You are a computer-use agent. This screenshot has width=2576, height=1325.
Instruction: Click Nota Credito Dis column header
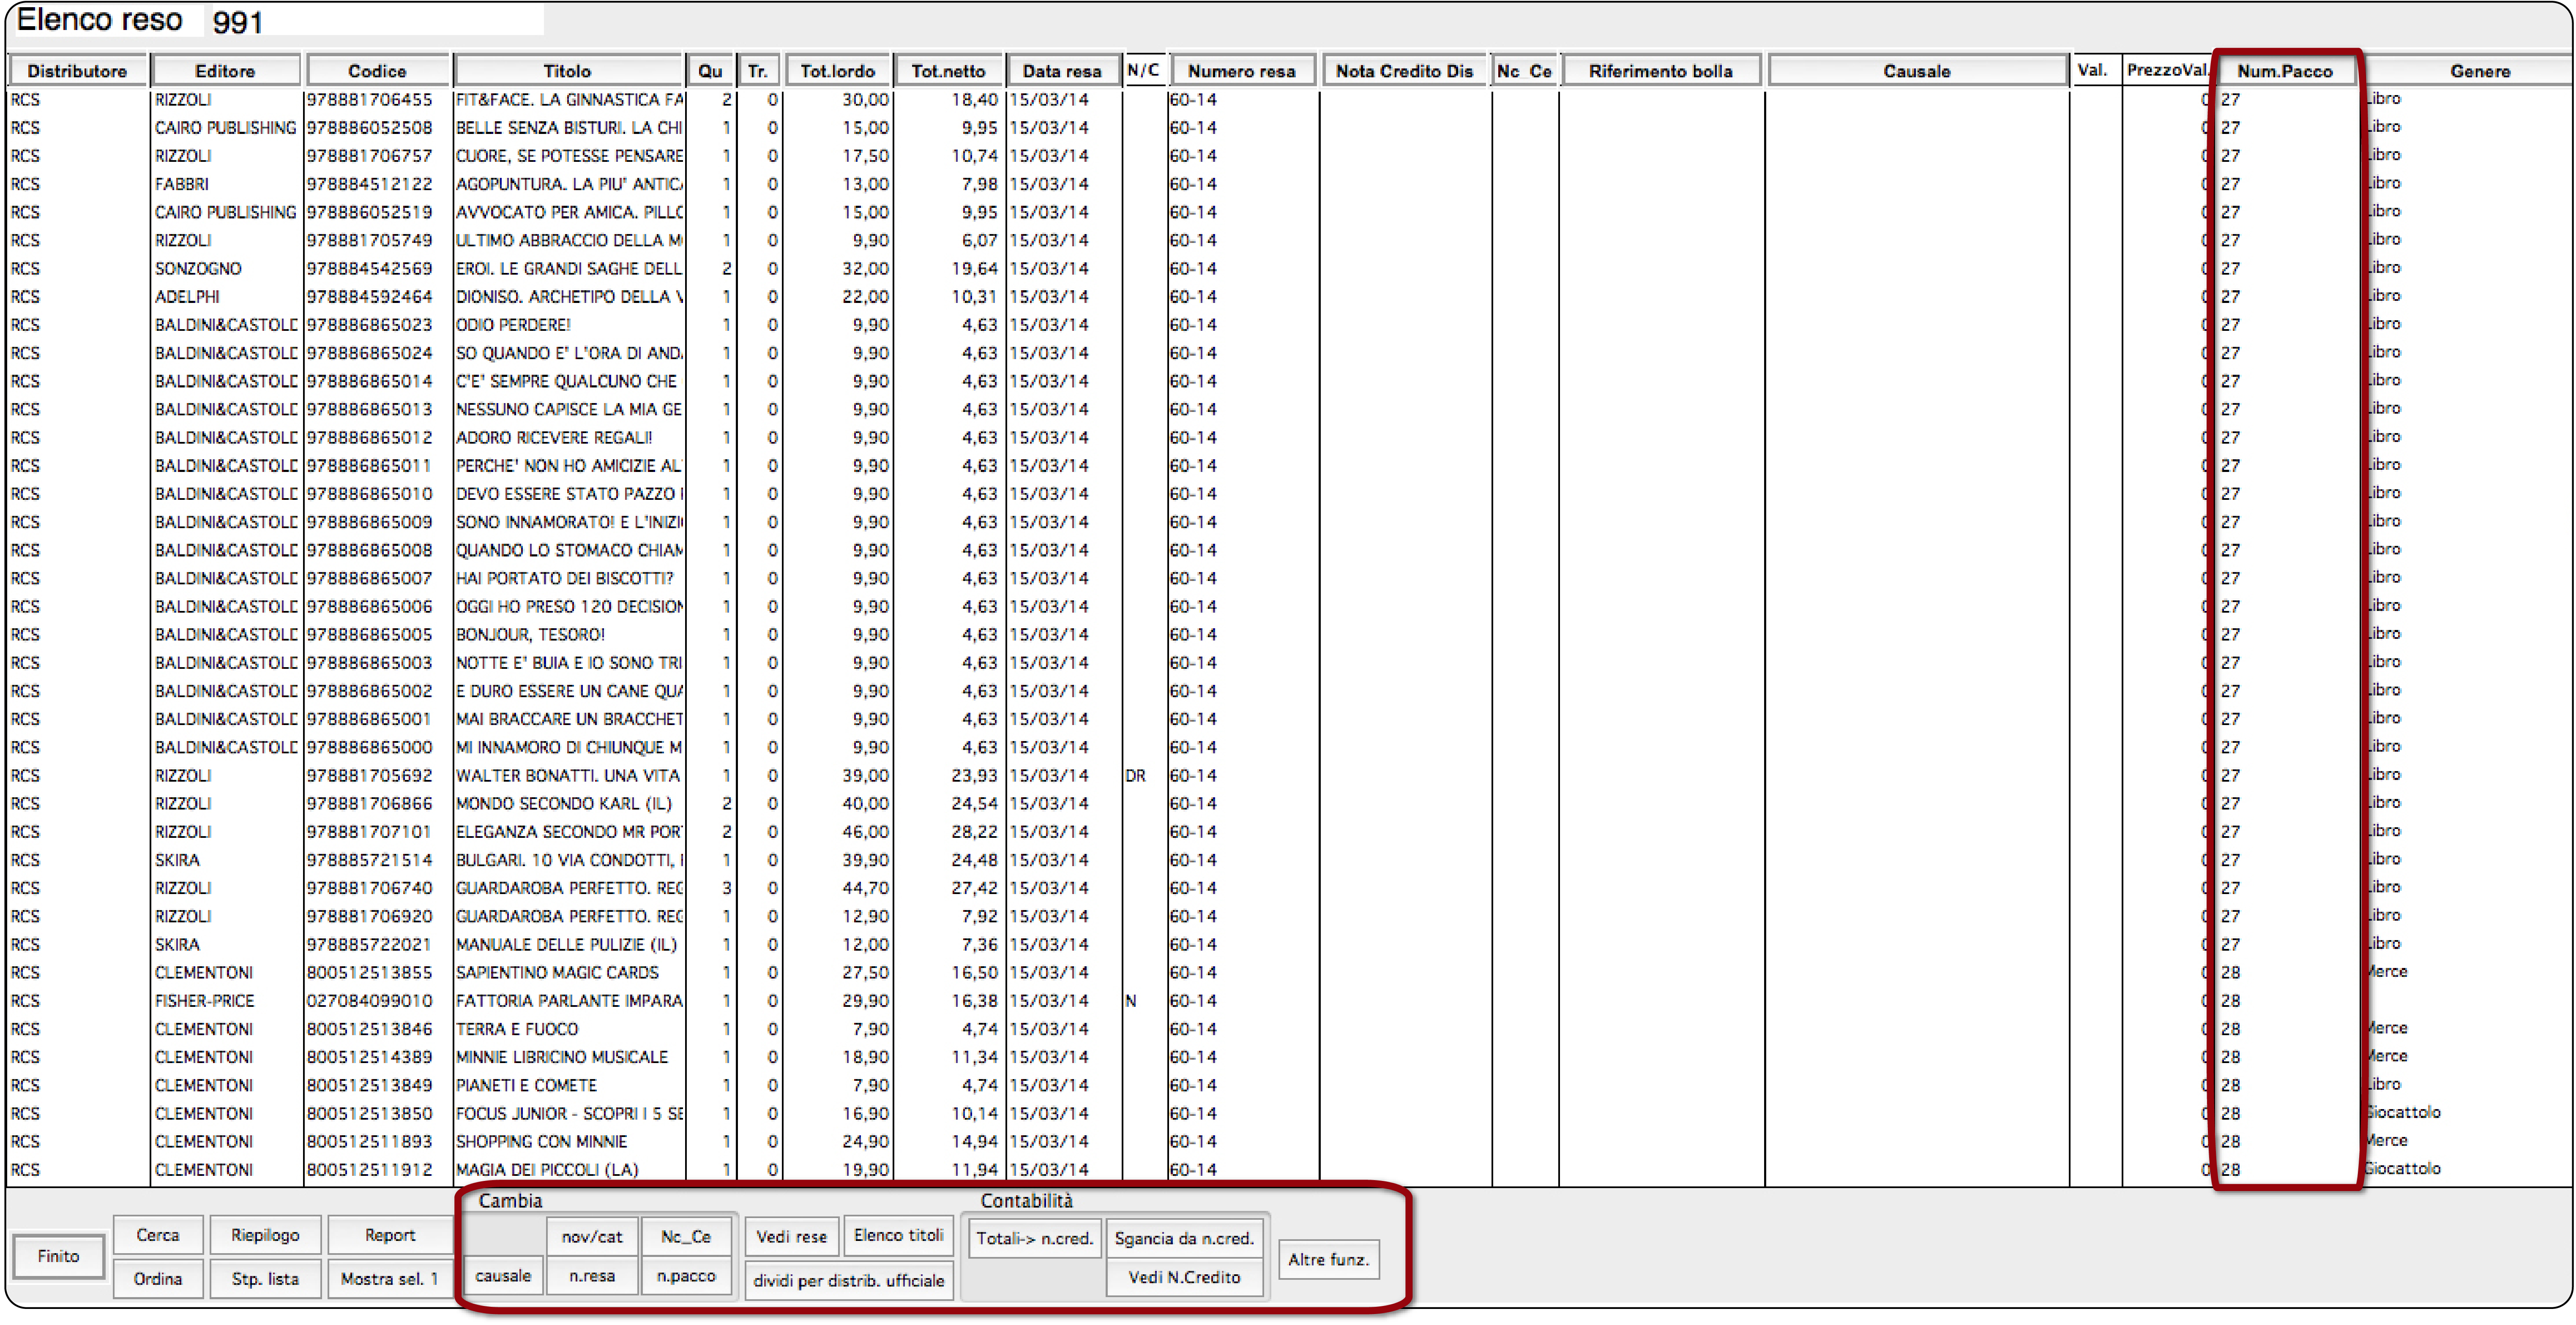click(1405, 71)
